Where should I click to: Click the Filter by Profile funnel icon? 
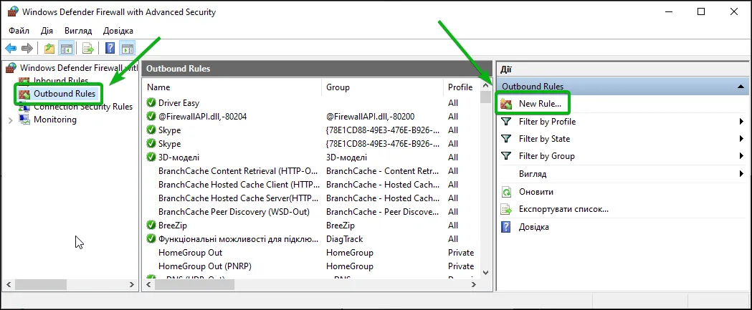tap(506, 122)
